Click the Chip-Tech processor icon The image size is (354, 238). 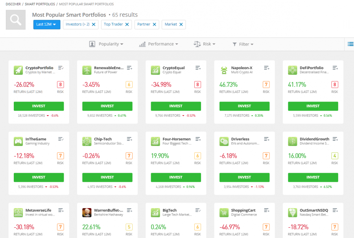click(x=87, y=141)
